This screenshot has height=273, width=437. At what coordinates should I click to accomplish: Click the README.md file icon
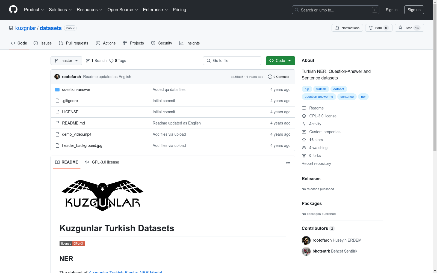(57, 123)
